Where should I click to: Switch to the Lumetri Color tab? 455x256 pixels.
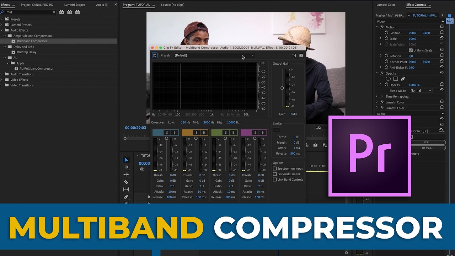point(386,5)
